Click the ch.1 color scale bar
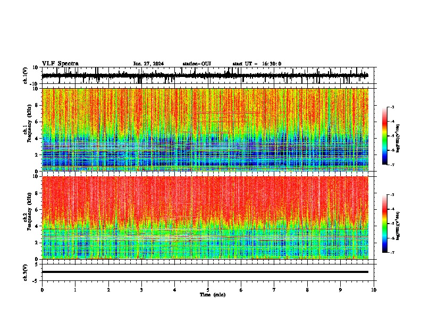The width and height of the screenshot is (421, 325). coord(385,136)
